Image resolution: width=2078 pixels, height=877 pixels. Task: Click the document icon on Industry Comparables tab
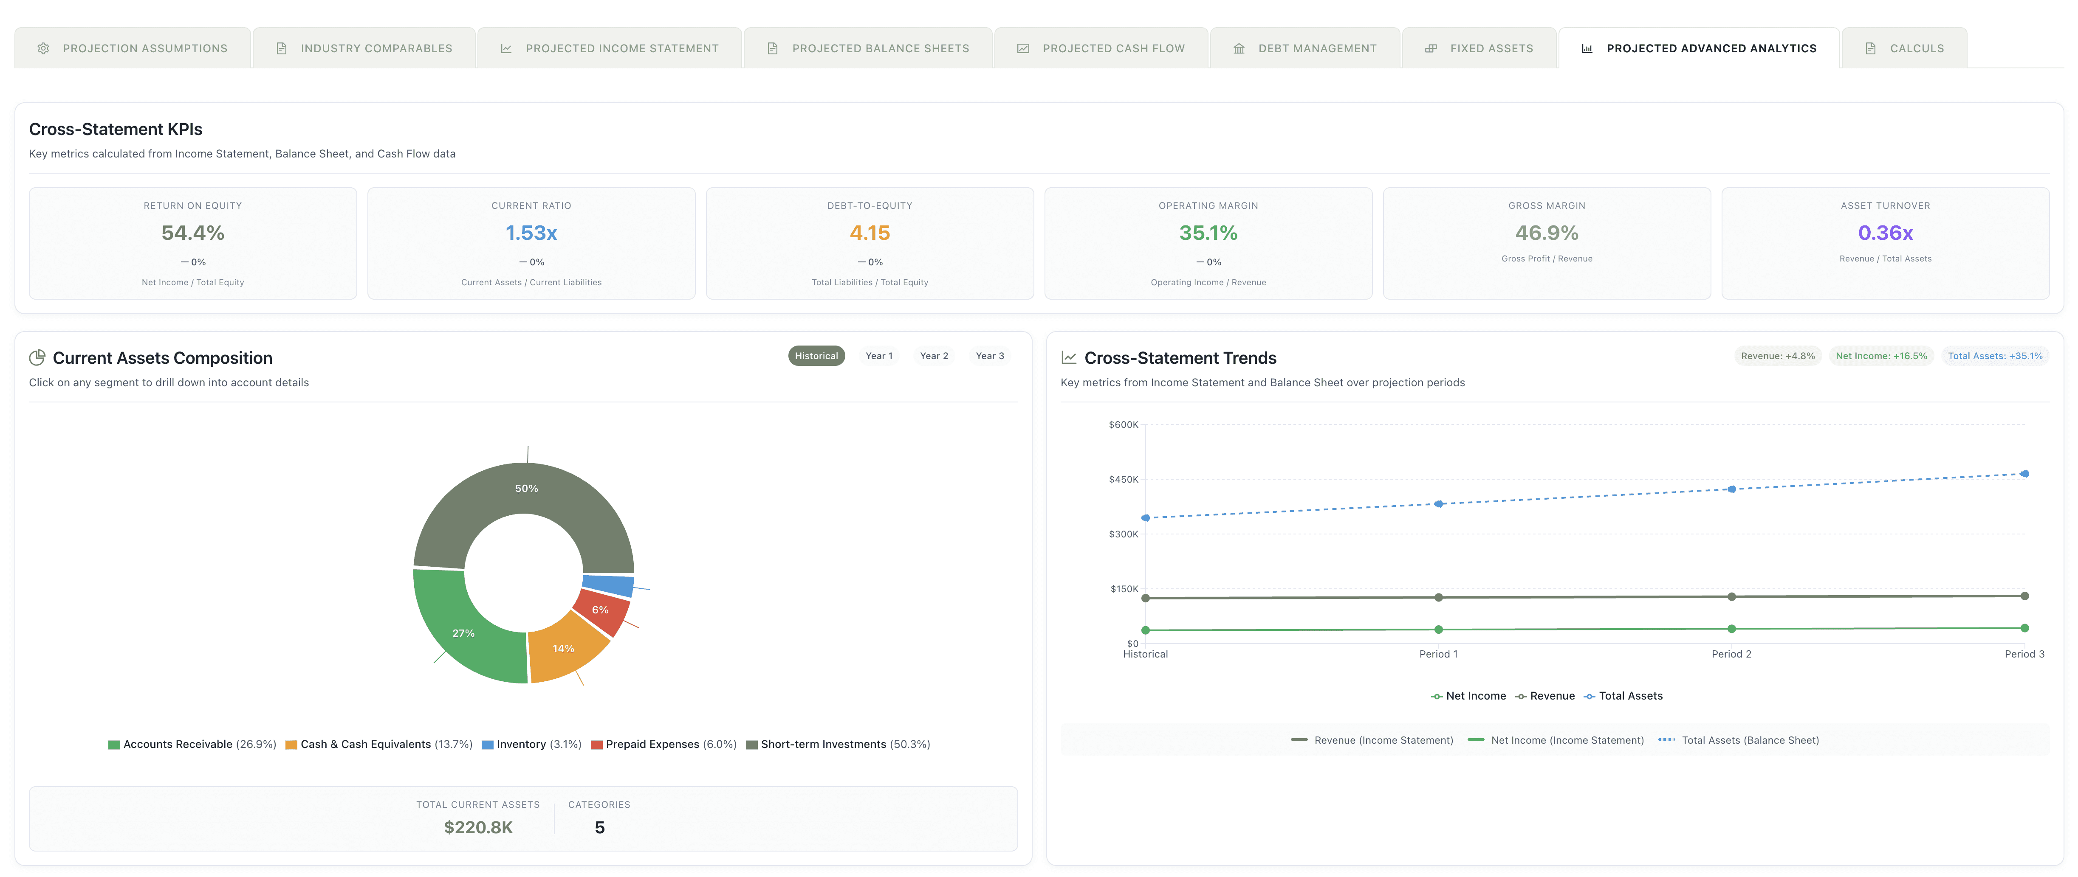tap(282, 48)
